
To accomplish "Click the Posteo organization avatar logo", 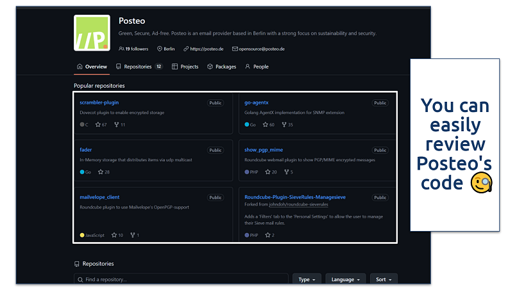I will (92, 33).
